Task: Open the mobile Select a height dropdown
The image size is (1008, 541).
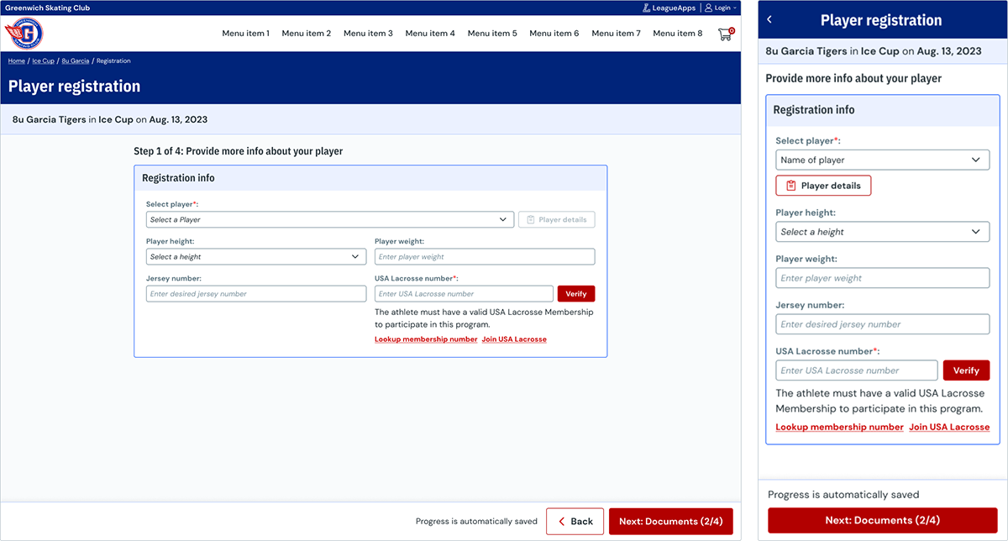Action: [x=883, y=232]
